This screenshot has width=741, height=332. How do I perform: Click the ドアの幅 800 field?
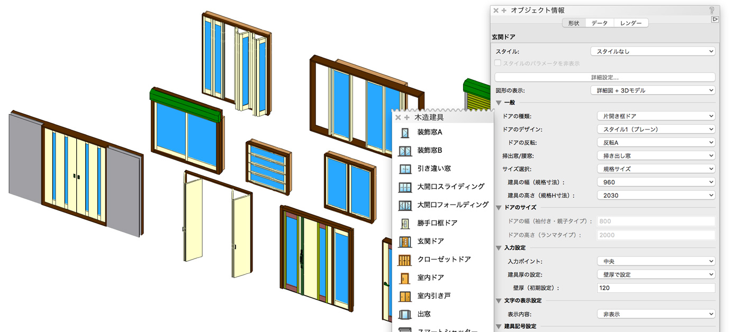click(x=656, y=222)
